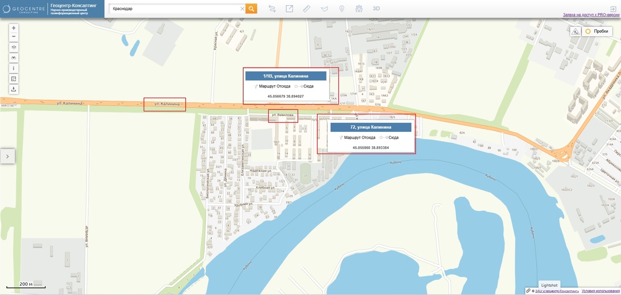Toggle the Пробки traffic layer
Viewport: 621px width, 295px height.
597,32
